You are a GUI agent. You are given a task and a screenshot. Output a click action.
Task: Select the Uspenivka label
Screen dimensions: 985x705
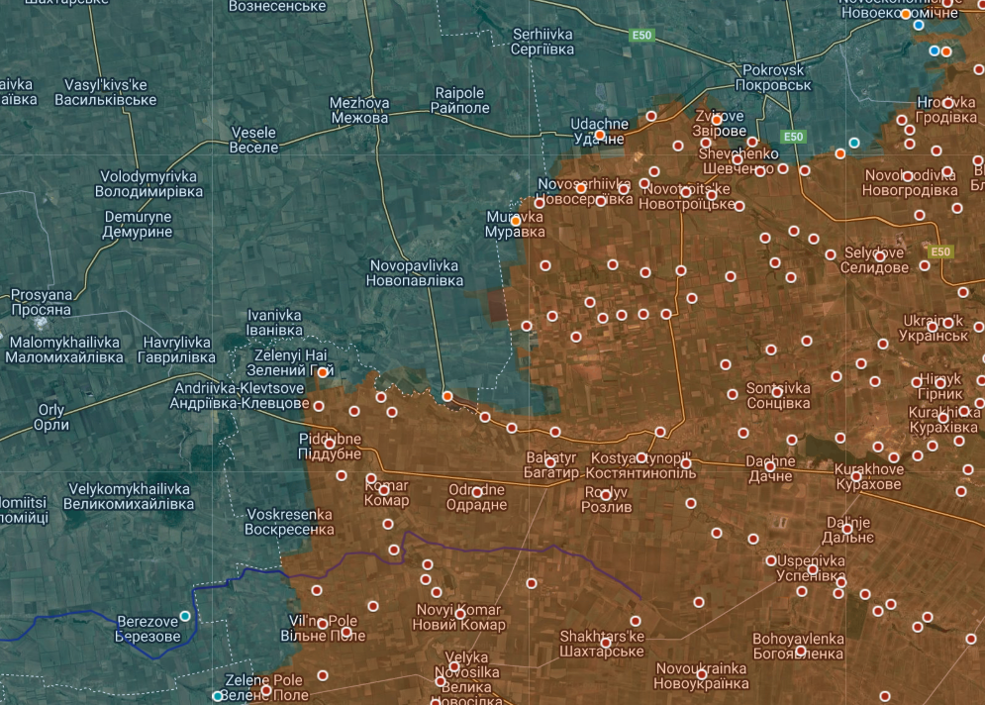pos(811,568)
